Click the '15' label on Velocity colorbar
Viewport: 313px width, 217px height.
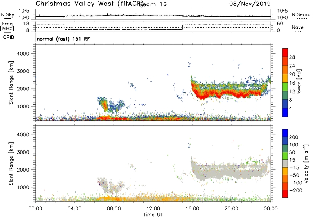pos(292,160)
